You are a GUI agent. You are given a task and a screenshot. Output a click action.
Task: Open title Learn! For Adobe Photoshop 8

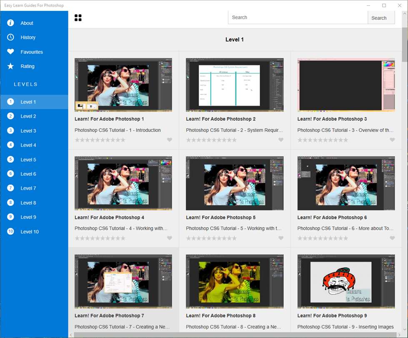coord(220,315)
